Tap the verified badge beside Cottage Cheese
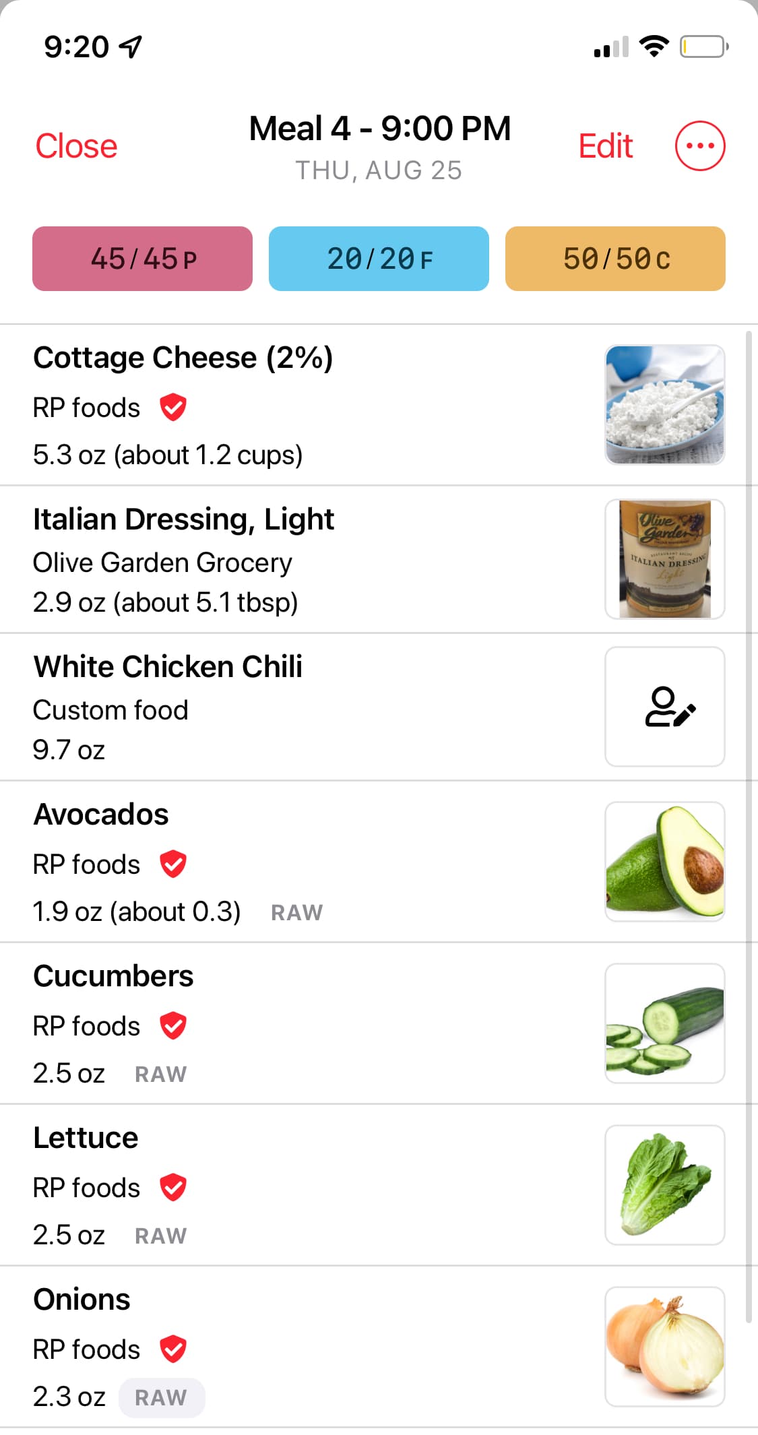The image size is (758, 1435). tap(173, 408)
